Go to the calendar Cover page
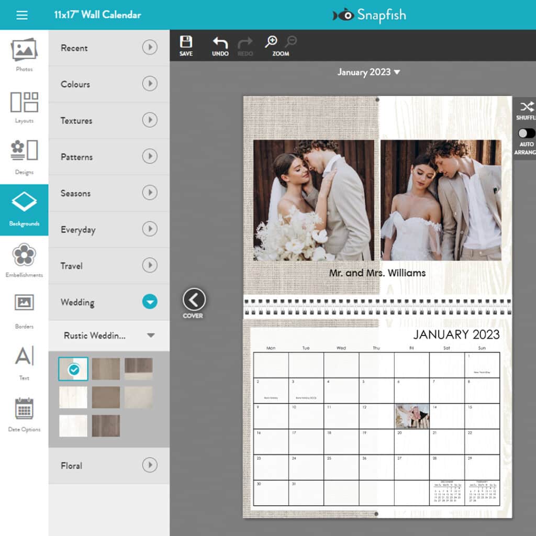Viewport: 536px width, 536px height. [x=194, y=298]
